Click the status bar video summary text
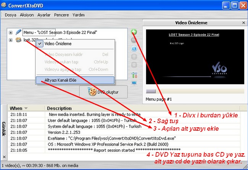 click(40, 165)
